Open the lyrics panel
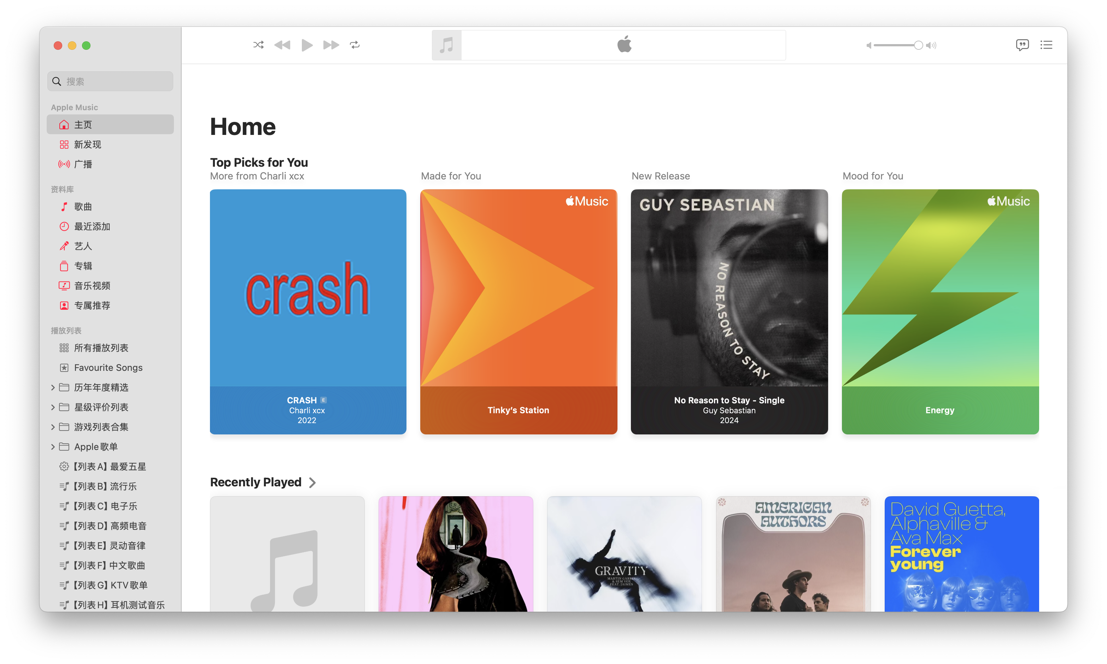 pos(1022,45)
